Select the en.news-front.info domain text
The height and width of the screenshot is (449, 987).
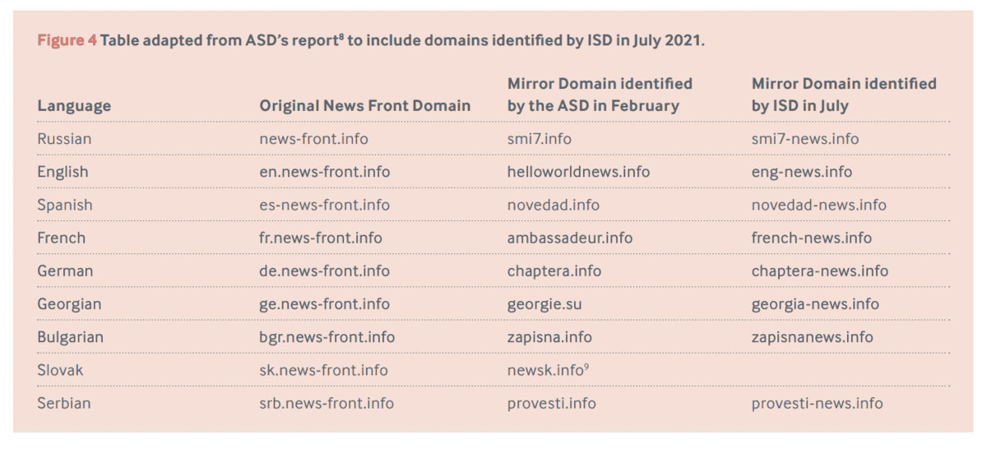(324, 172)
